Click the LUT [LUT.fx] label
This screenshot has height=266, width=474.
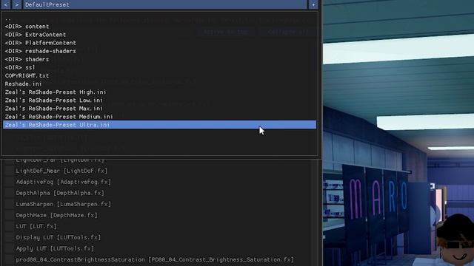[36, 226]
